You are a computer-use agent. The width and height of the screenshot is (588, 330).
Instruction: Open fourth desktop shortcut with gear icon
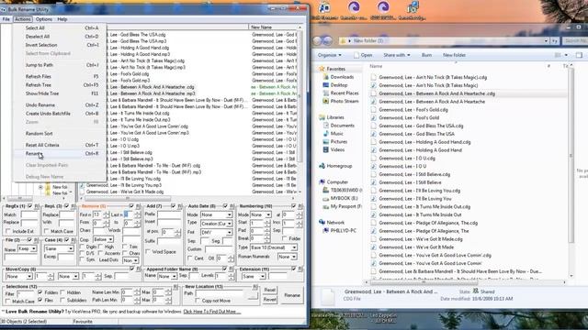coord(413,7)
